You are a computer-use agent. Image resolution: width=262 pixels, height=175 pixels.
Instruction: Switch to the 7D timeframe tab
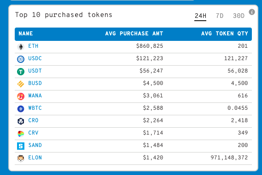pos(220,16)
